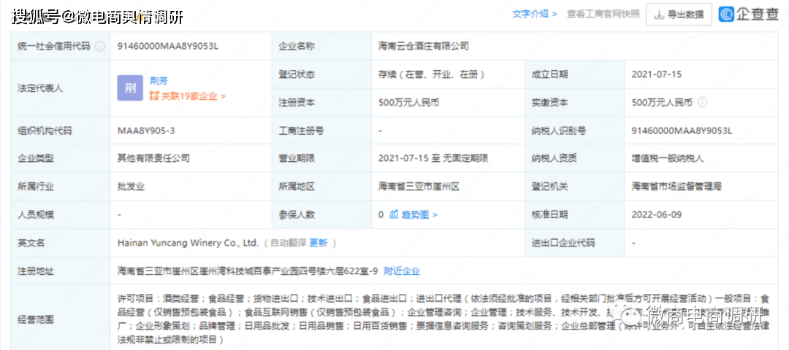
Task: Click the purple 荆 avatar icon
Action: 130,88
